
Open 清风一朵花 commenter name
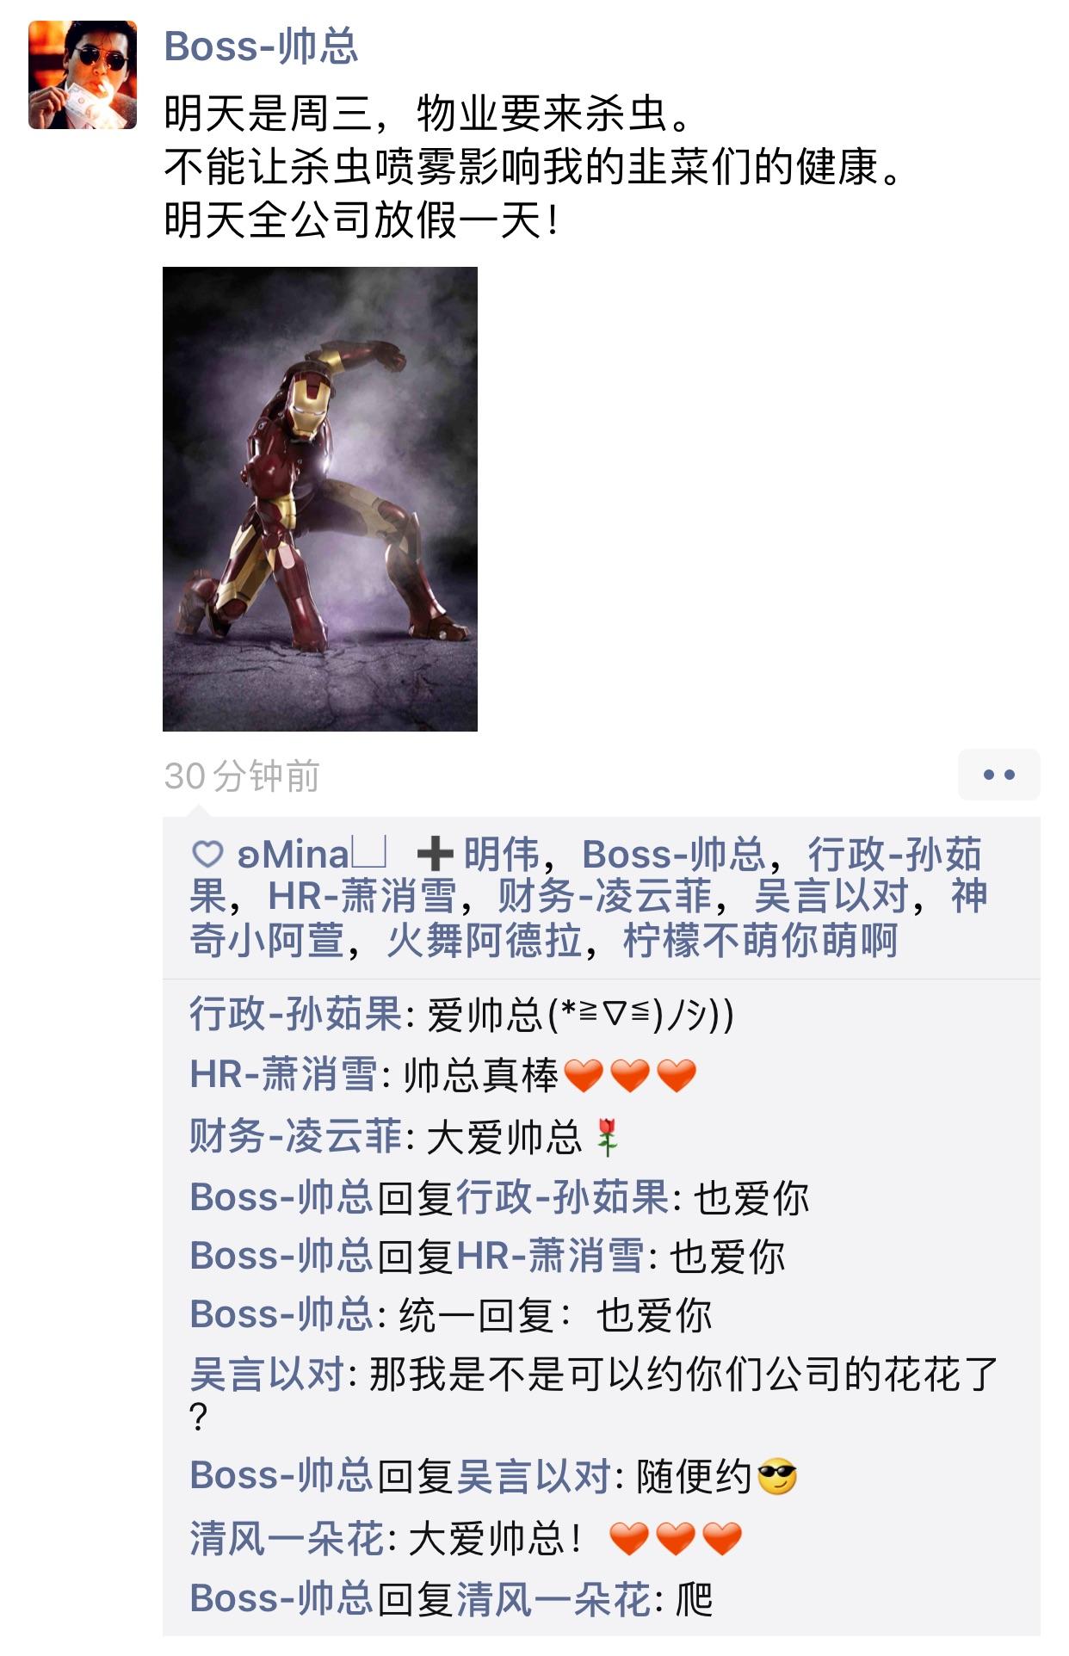point(287,1538)
